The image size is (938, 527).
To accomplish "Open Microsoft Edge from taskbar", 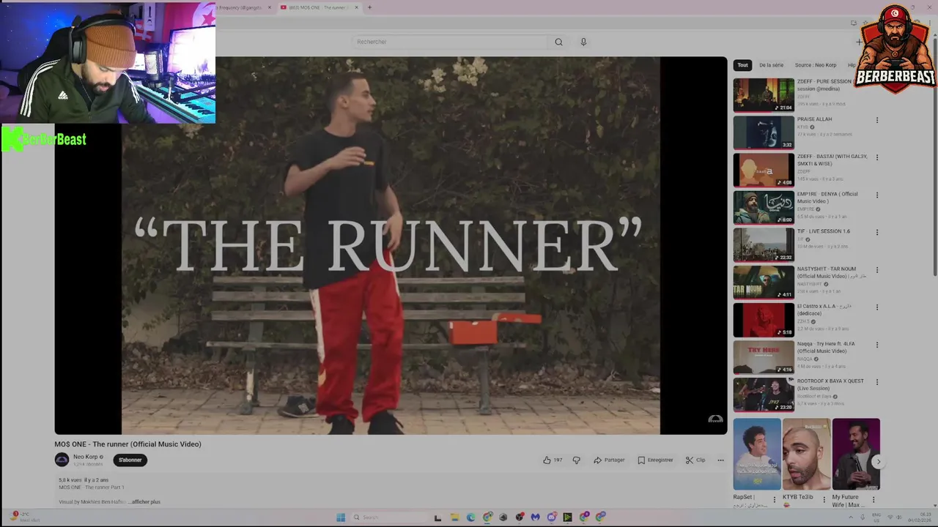I will pyautogui.click(x=470, y=517).
